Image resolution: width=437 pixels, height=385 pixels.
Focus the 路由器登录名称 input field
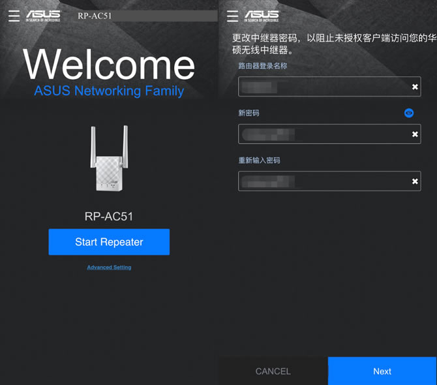(x=329, y=86)
